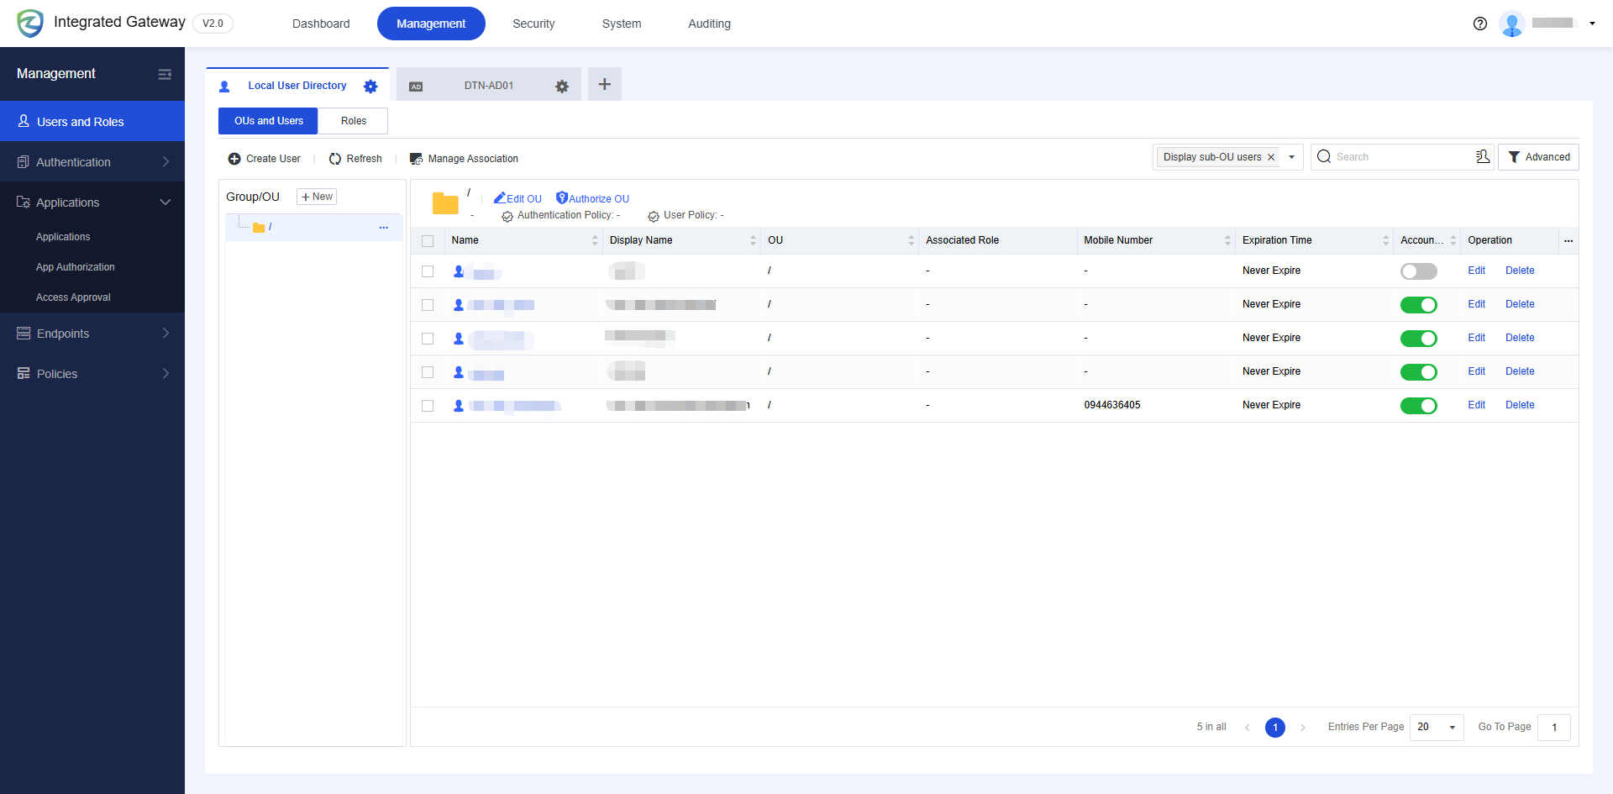Open the dropdown beside the Display sub-OU users filter
The height and width of the screenshot is (794, 1613).
pyautogui.click(x=1291, y=156)
